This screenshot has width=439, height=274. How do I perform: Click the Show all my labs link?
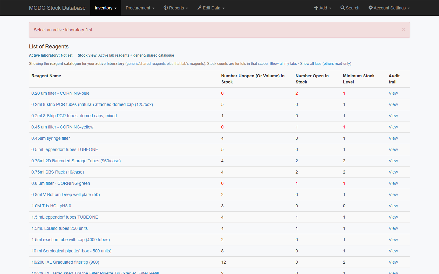pos(283,64)
